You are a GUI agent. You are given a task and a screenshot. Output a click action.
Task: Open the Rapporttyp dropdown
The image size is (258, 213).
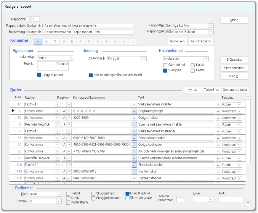pyautogui.click(x=211, y=25)
